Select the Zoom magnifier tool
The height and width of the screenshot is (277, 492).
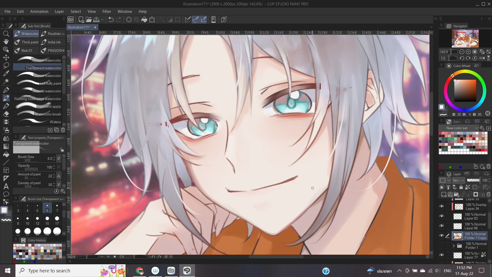6,34
